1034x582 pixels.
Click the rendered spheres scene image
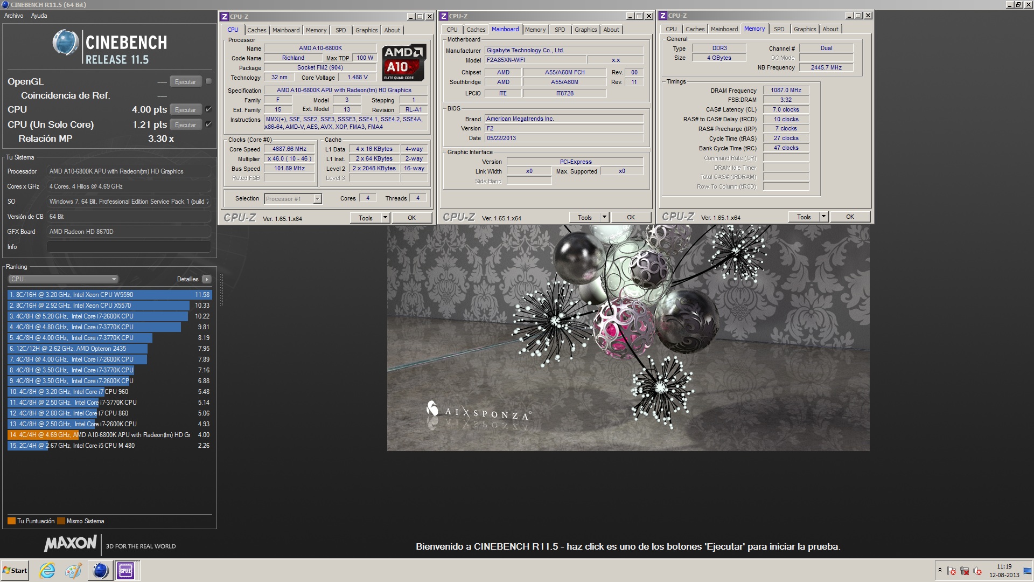pos(628,338)
